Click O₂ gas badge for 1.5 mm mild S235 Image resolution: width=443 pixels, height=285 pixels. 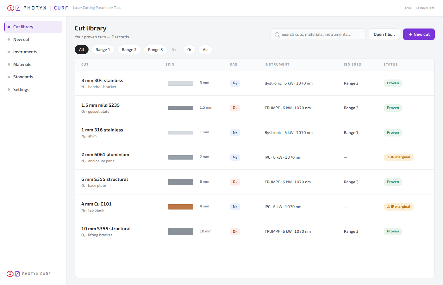pyautogui.click(x=235, y=108)
